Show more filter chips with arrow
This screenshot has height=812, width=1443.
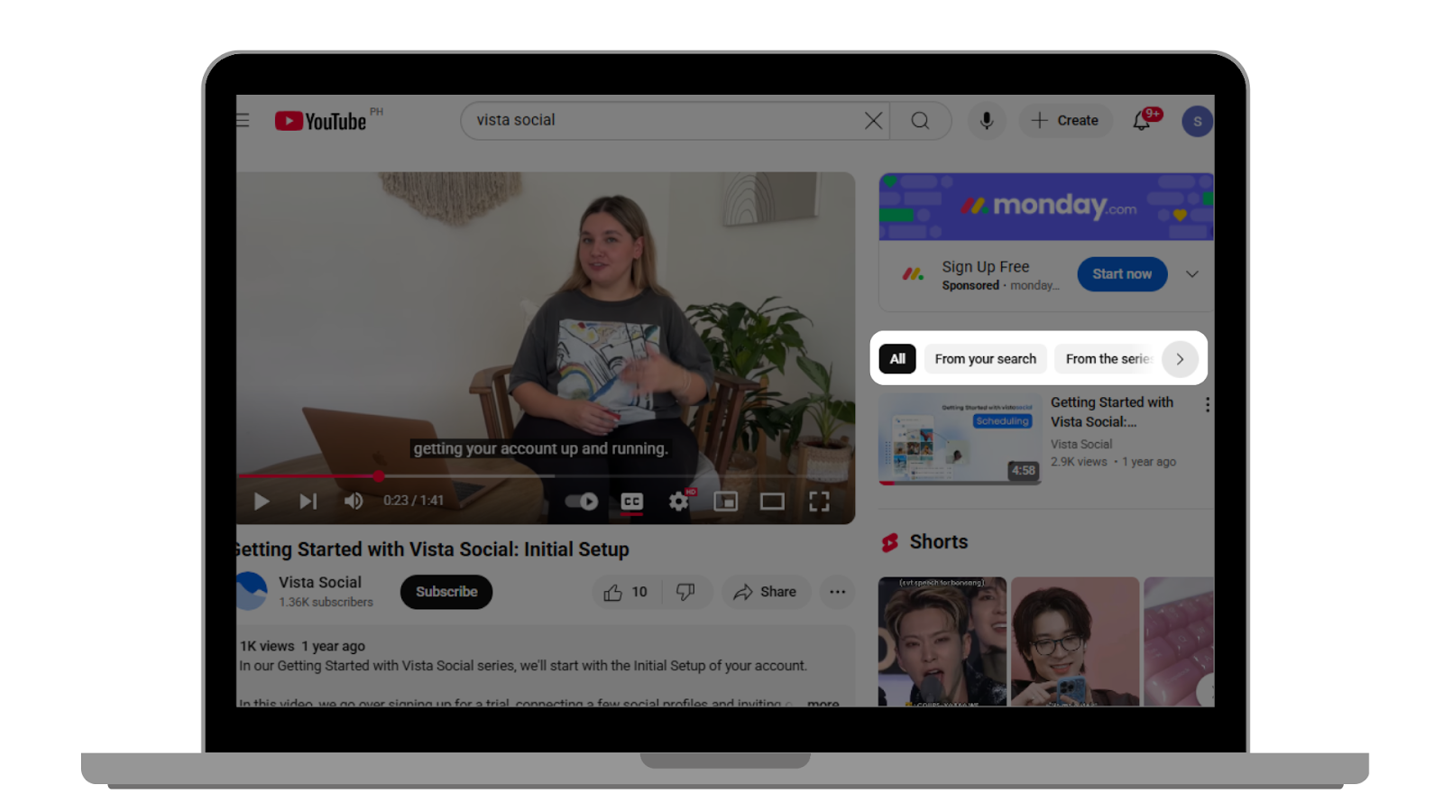pyautogui.click(x=1180, y=359)
